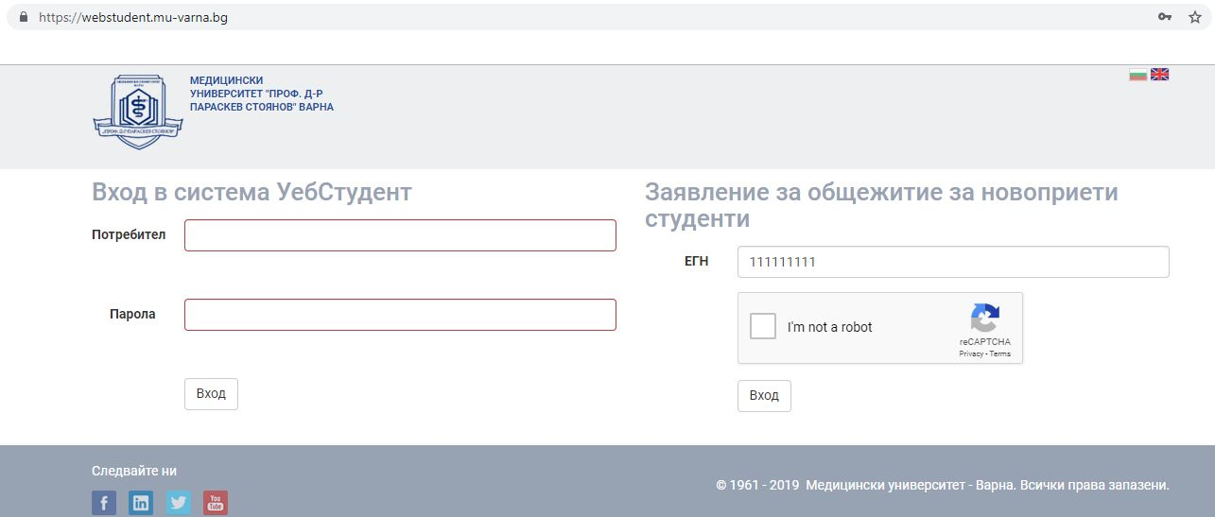
Task: Submit dormitory form with Вход below reCAPTCHA
Action: tap(763, 396)
